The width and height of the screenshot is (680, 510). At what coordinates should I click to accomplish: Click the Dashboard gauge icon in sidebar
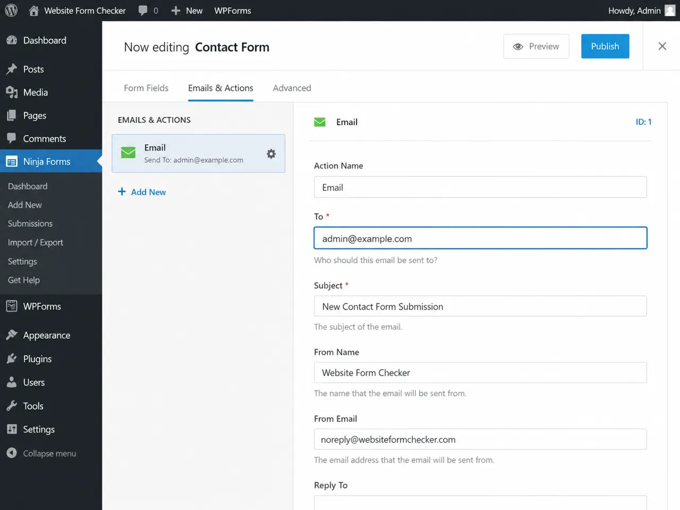(12, 40)
